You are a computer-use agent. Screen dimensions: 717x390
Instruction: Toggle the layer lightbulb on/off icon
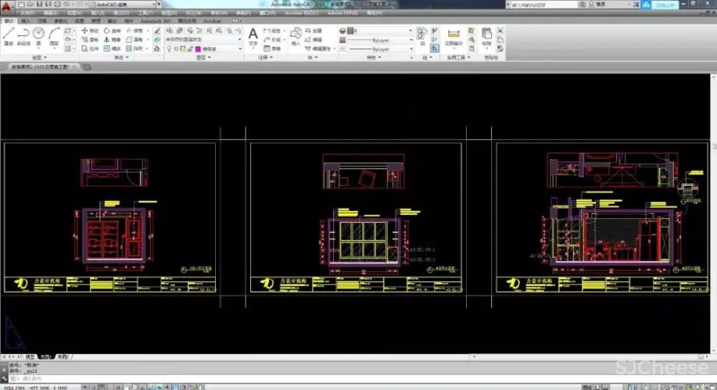click(x=171, y=49)
